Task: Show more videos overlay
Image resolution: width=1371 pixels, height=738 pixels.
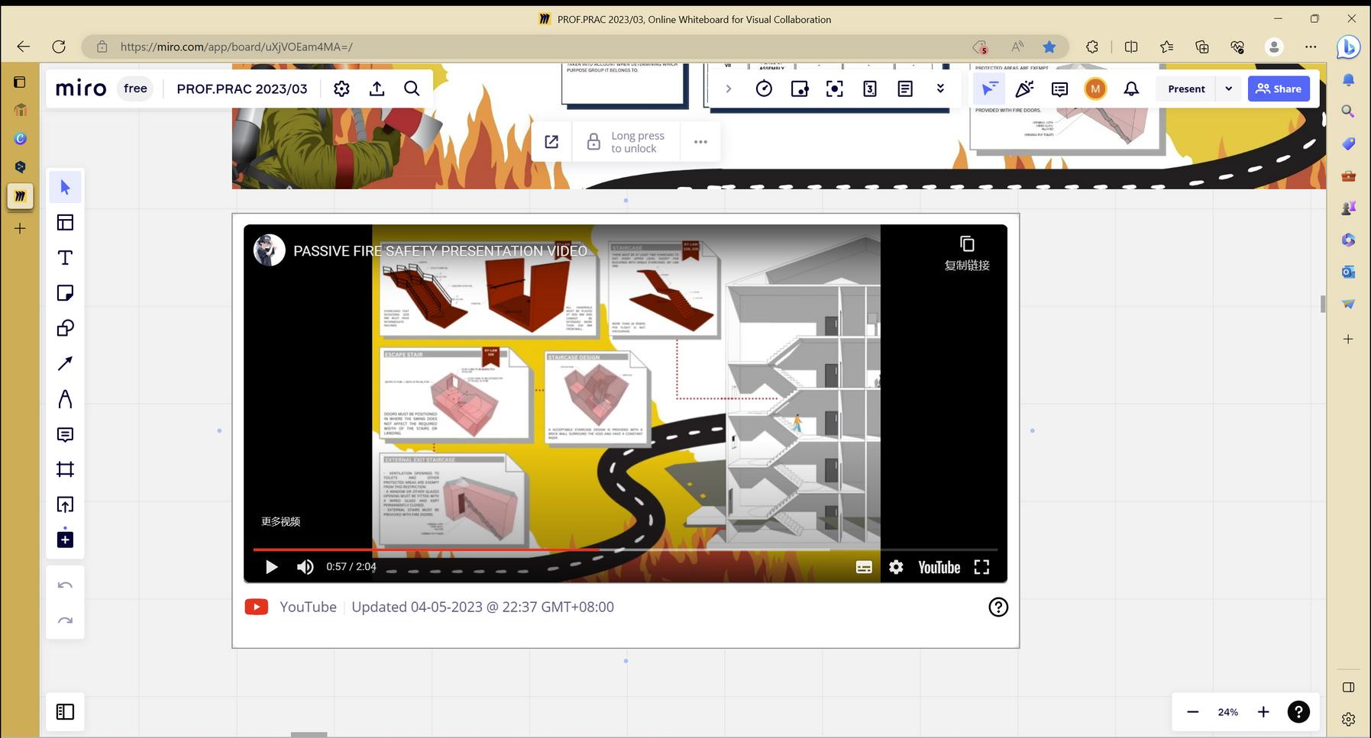Action: click(x=281, y=521)
